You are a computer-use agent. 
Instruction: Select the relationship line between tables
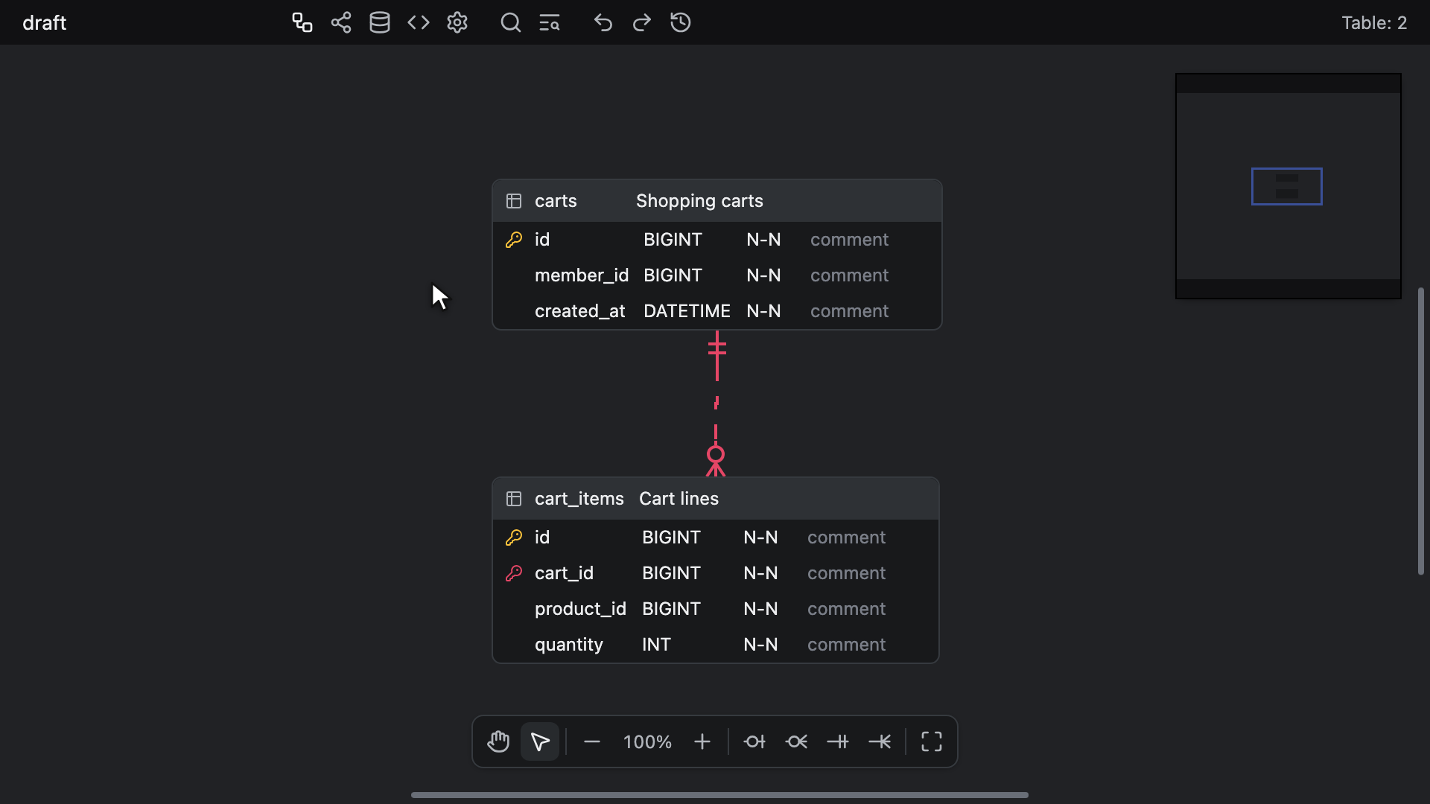(x=716, y=403)
